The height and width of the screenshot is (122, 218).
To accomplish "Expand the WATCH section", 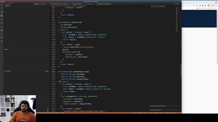I will coord(6,49).
